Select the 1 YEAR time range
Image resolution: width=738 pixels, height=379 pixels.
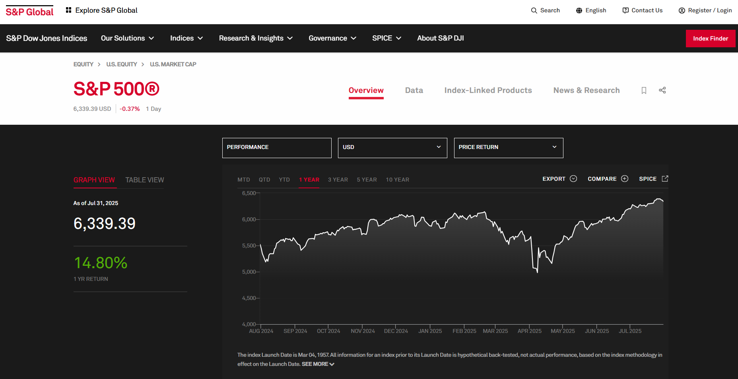[x=309, y=180]
